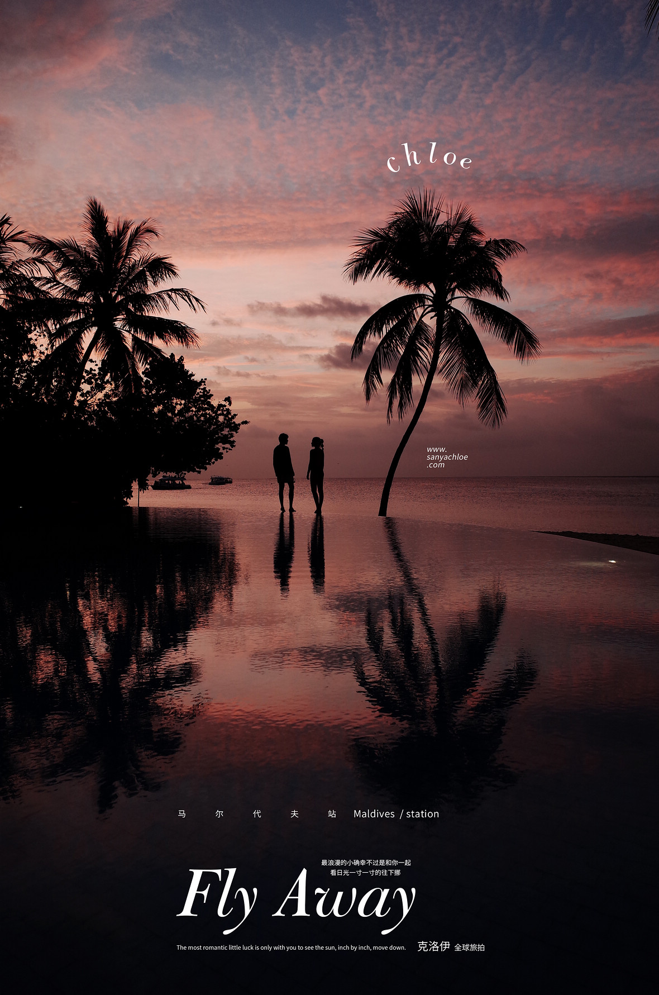The image size is (659, 995).
Task: Click the Chinese character "马" in heading
Action: click(x=182, y=814)
